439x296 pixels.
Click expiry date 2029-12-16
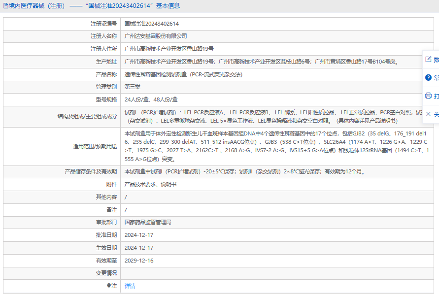[x=139, y=261]
